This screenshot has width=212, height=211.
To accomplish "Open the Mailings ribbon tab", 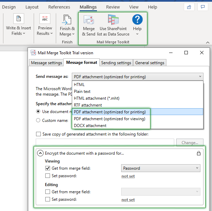I will [x=88, y=7].
